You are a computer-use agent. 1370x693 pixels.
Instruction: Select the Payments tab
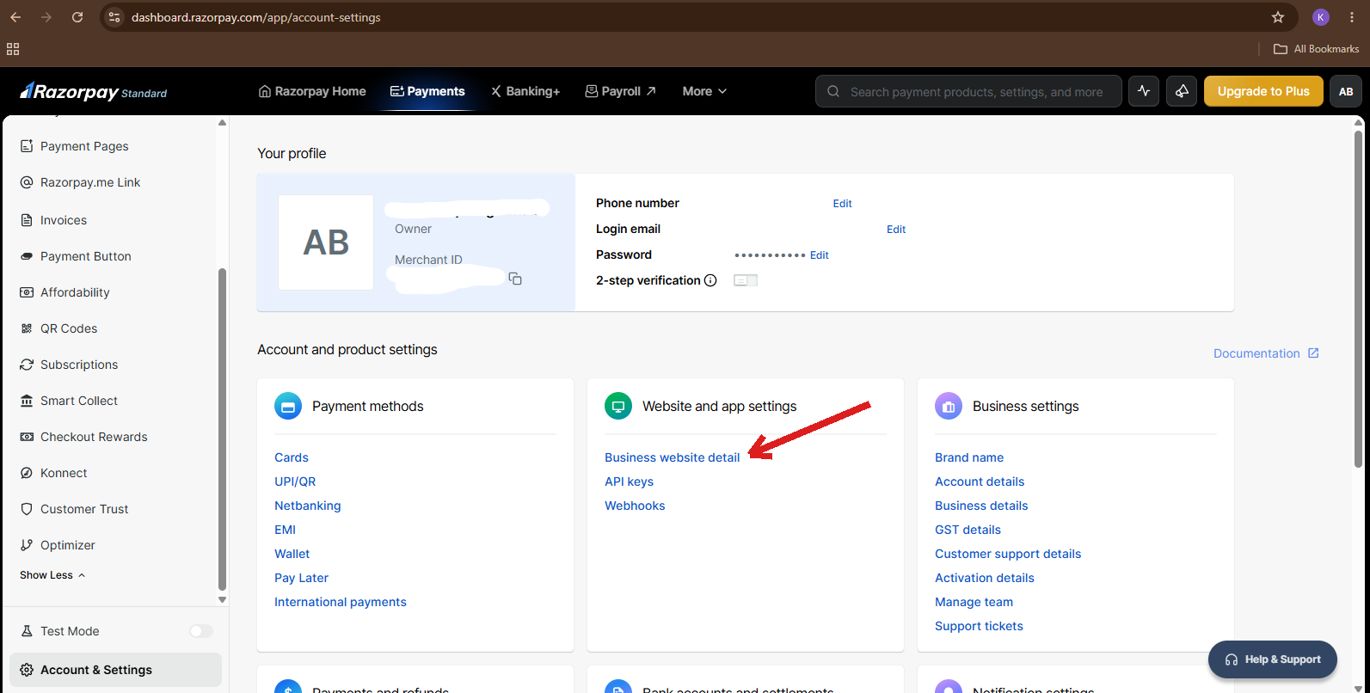coord(427,91)
